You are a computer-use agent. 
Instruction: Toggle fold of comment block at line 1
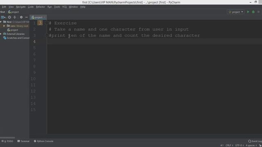pos(47,23)
